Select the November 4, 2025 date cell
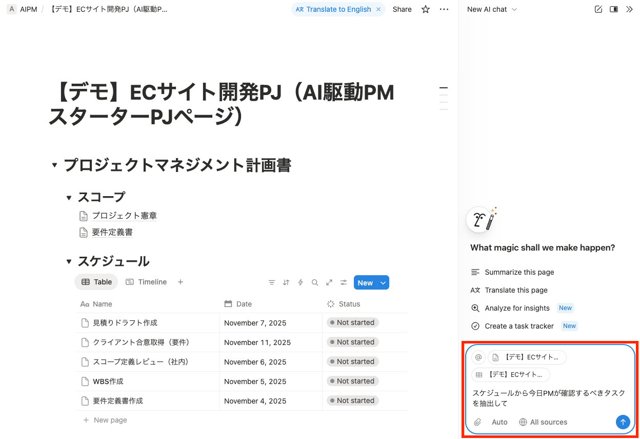The width and height of the screenshot is (640, 439). pos(271,401)
